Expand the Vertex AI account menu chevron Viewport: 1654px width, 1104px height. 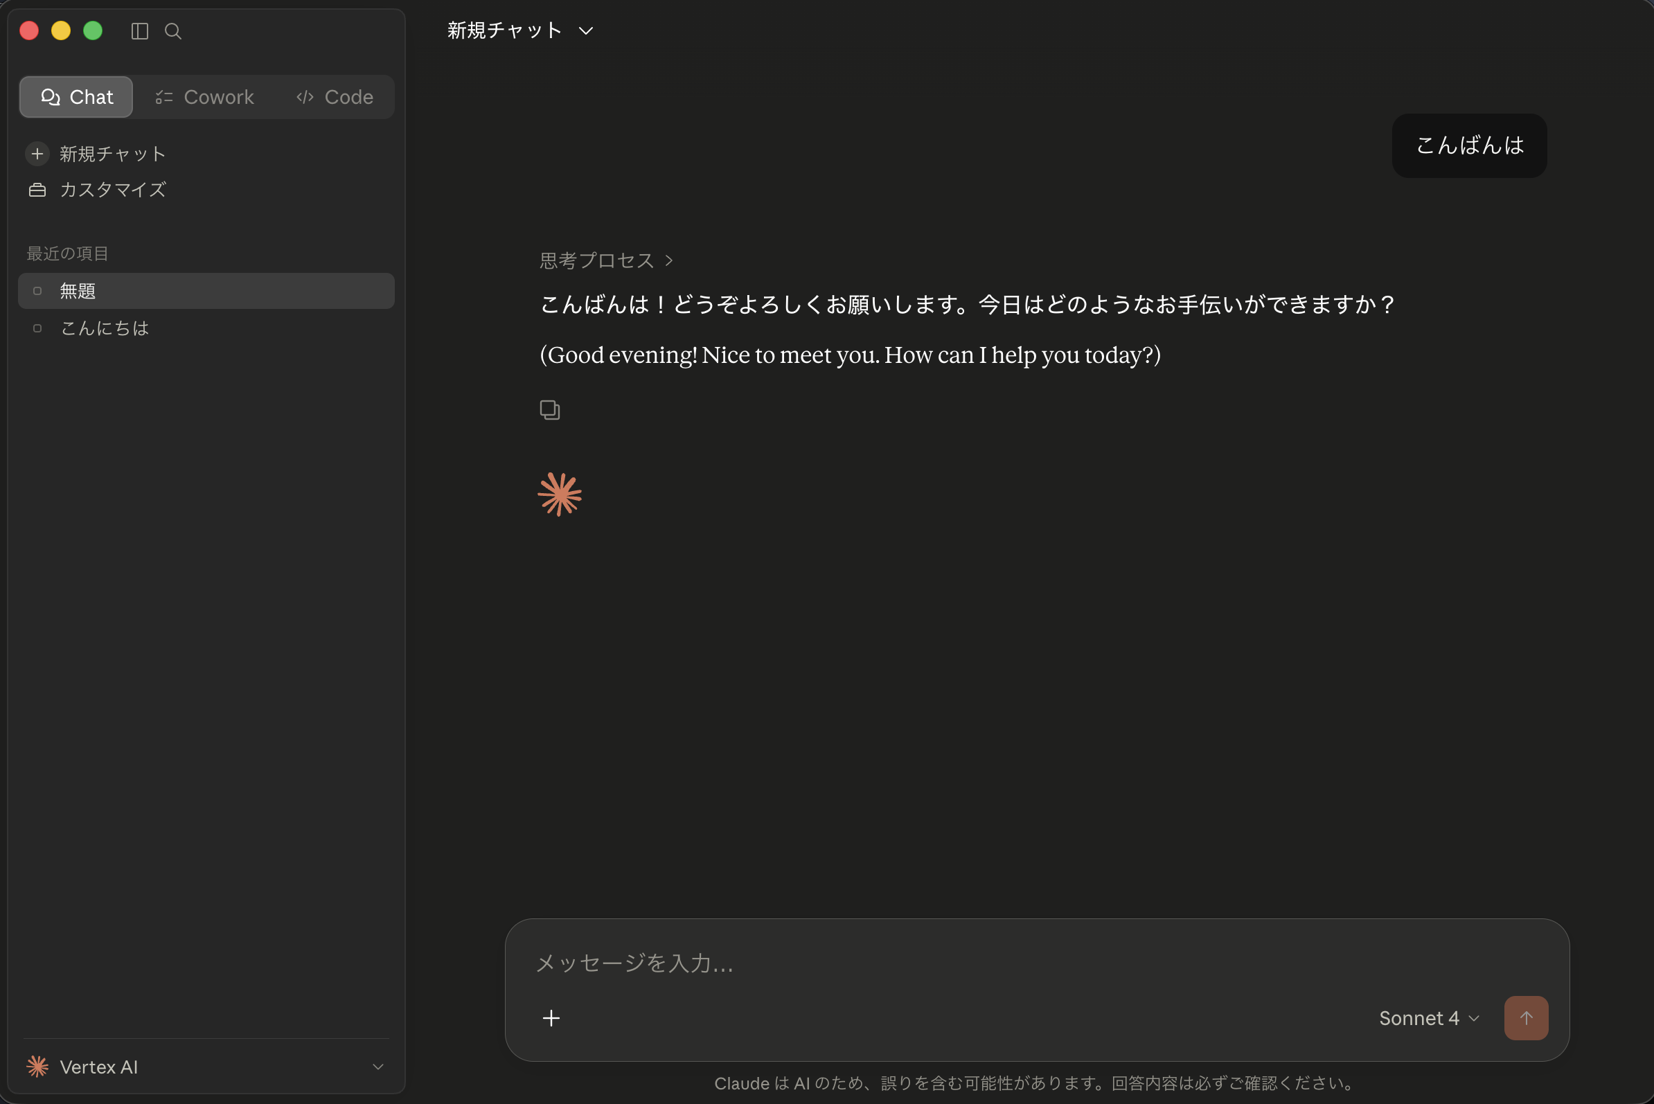click(x=378, y=1067)
